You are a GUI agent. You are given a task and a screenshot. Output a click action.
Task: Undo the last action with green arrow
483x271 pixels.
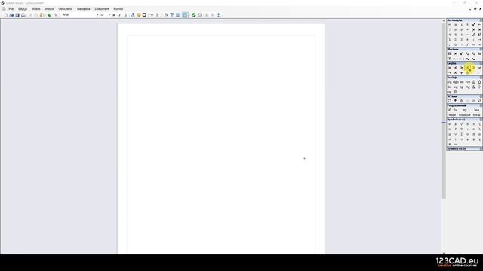(49, 15)
